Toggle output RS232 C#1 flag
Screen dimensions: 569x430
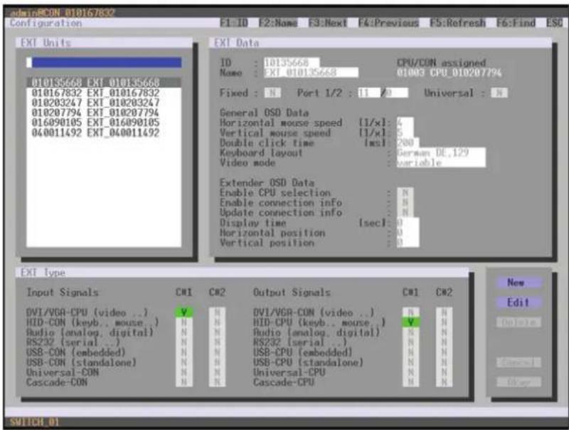point(411,342)
